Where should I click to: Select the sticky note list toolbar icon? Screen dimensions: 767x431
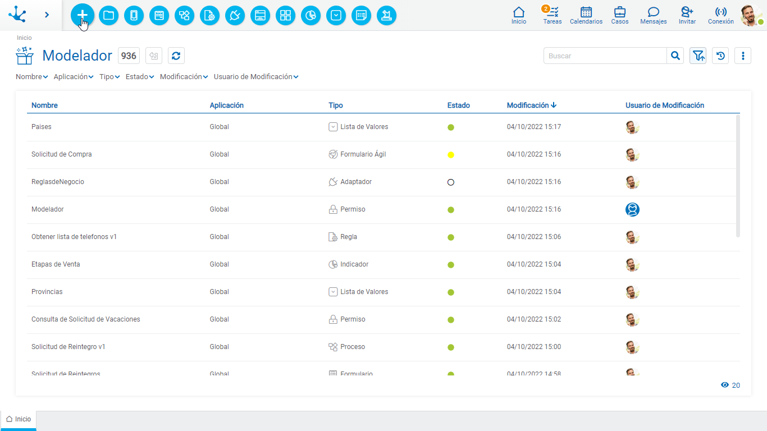[361, 15]
